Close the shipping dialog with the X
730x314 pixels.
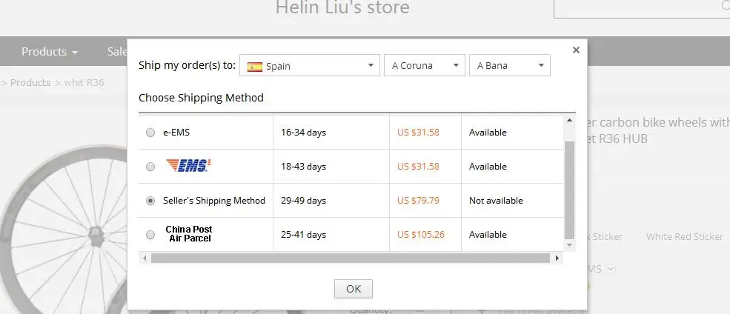(576, 50)
